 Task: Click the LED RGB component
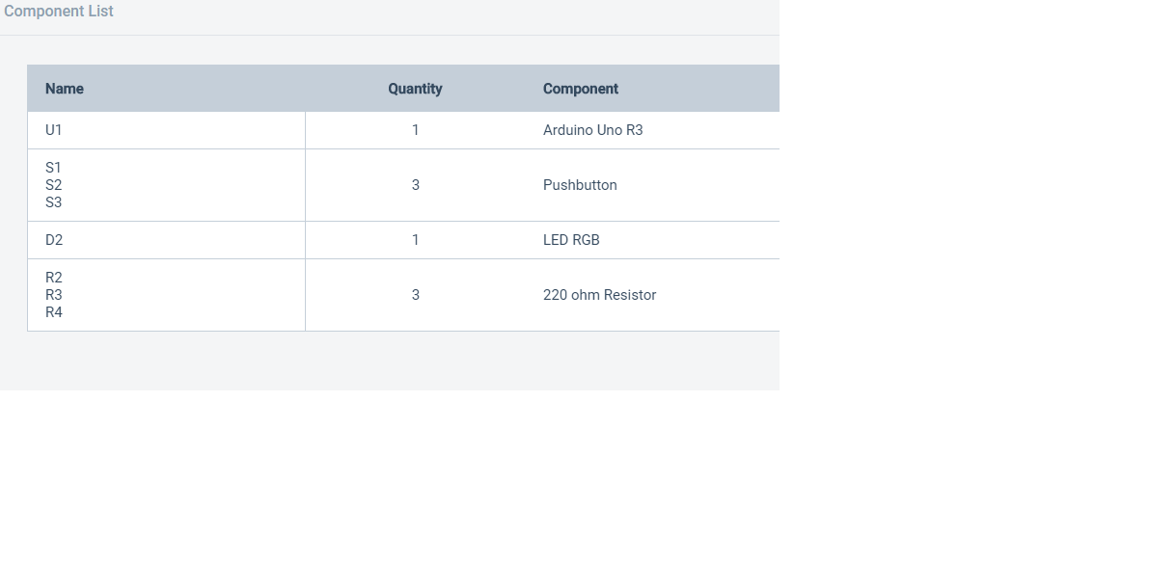pos(571,240)
